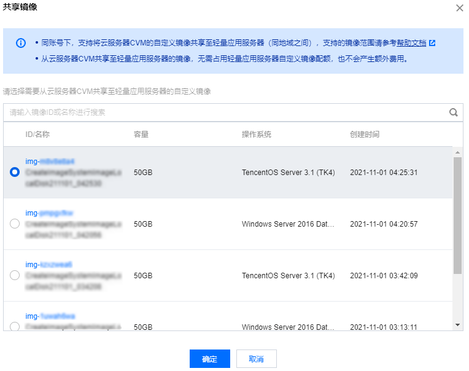
Task: Confirm with the 确定 button
Action: pyautogui.click(x=210, y=359)
